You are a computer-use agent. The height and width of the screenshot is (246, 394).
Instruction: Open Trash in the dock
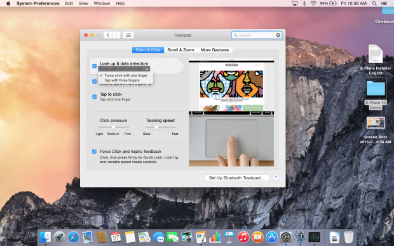coord(348,237)
